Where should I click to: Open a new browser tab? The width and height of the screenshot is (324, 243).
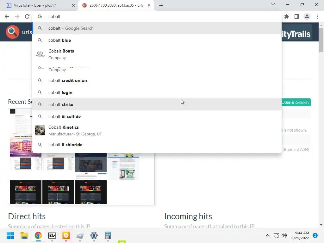coord(161,5)
